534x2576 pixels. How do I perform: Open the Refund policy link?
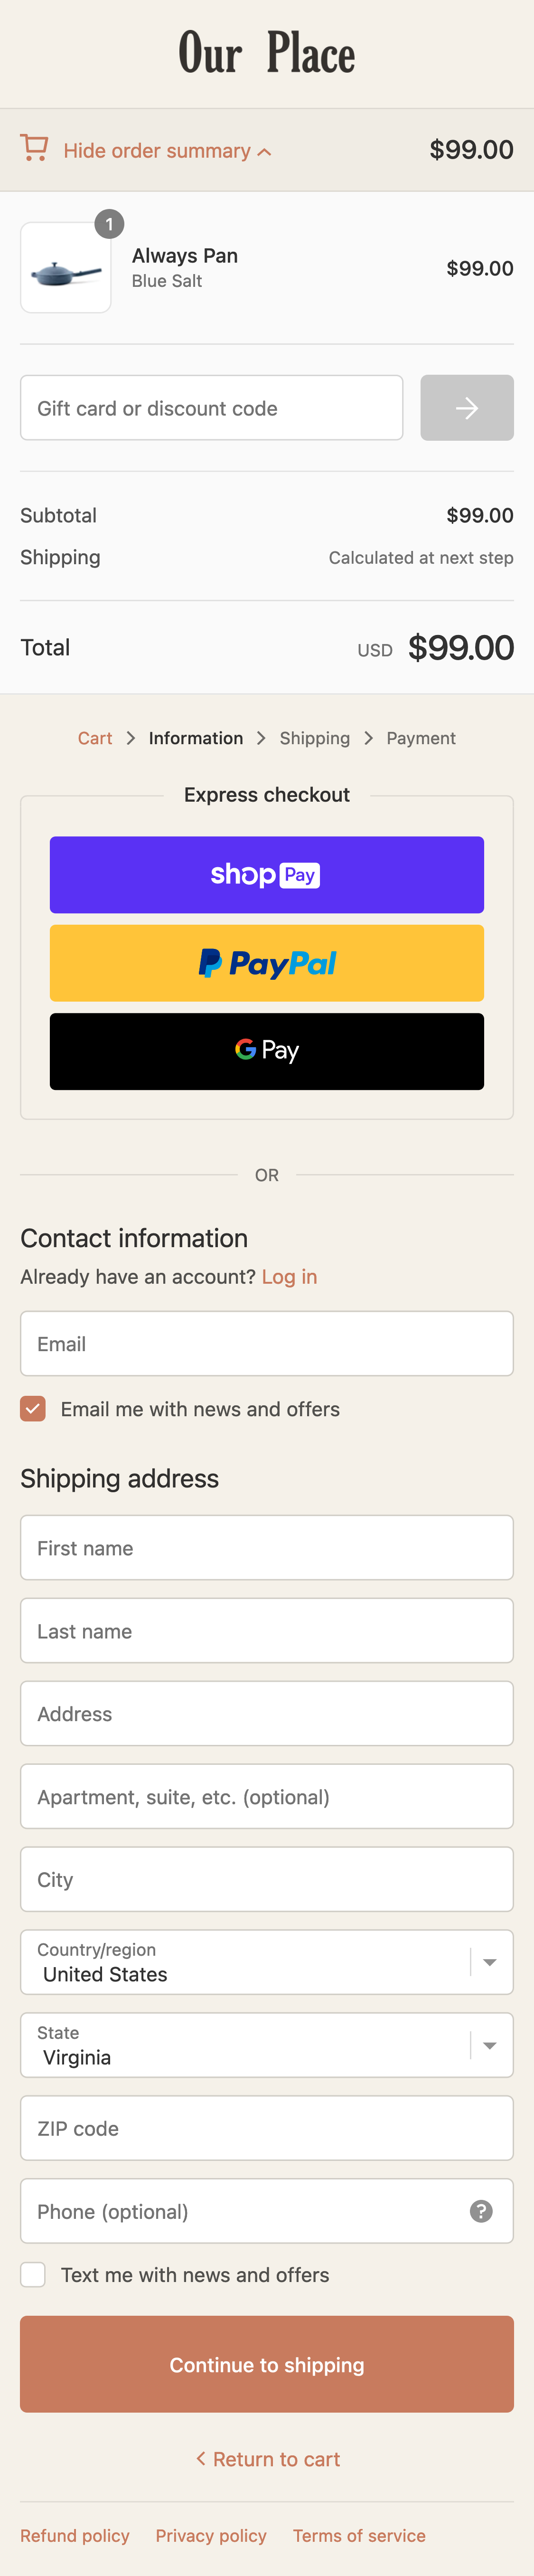[x=75, y=2536]
